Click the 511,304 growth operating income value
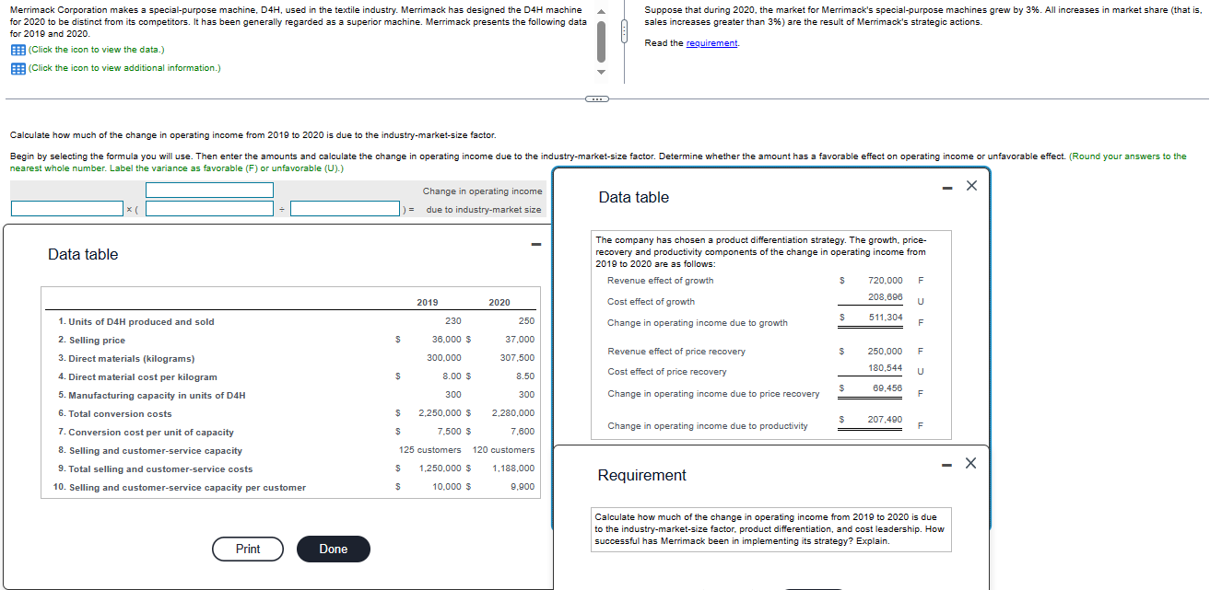1210x590 pixels. pos(886,318)
